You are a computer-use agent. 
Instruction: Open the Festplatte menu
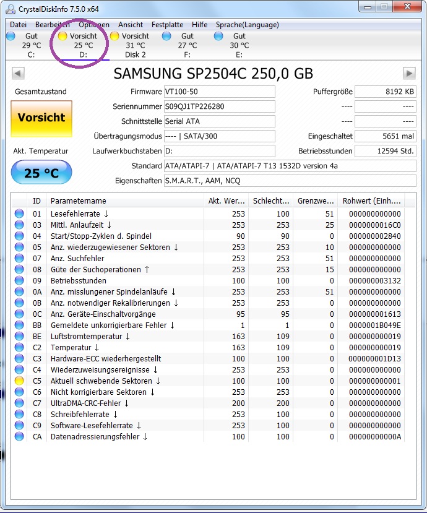(x=167, y=25)
